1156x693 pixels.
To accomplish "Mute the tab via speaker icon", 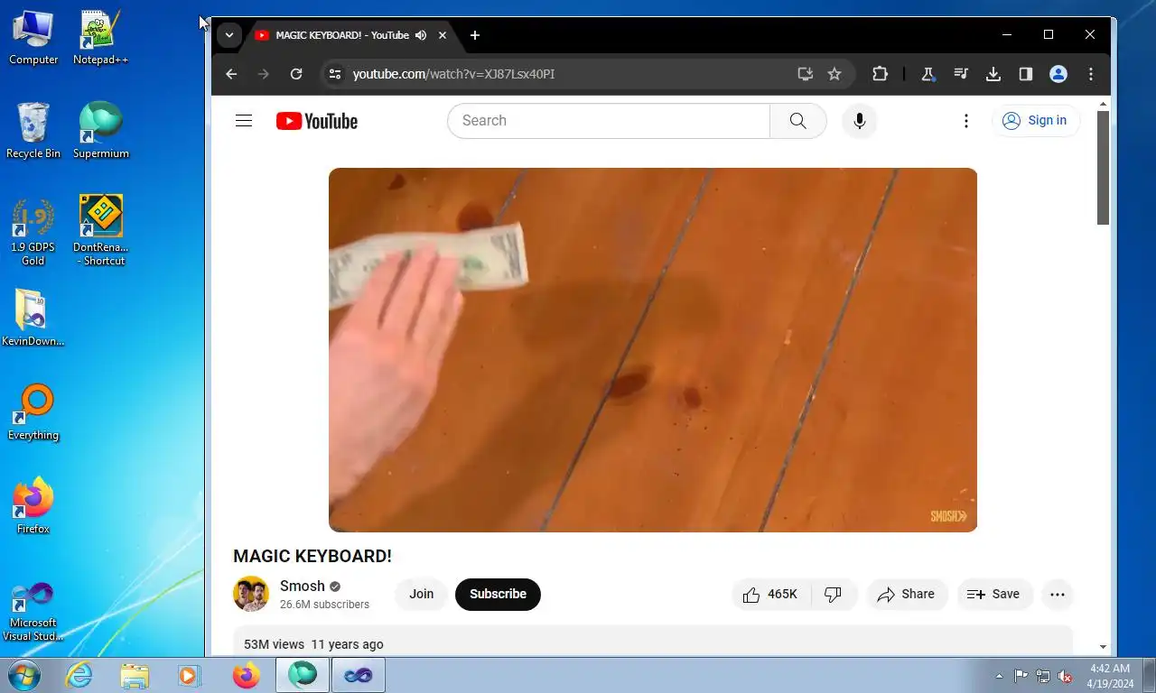I will click(x=421, y=35).
